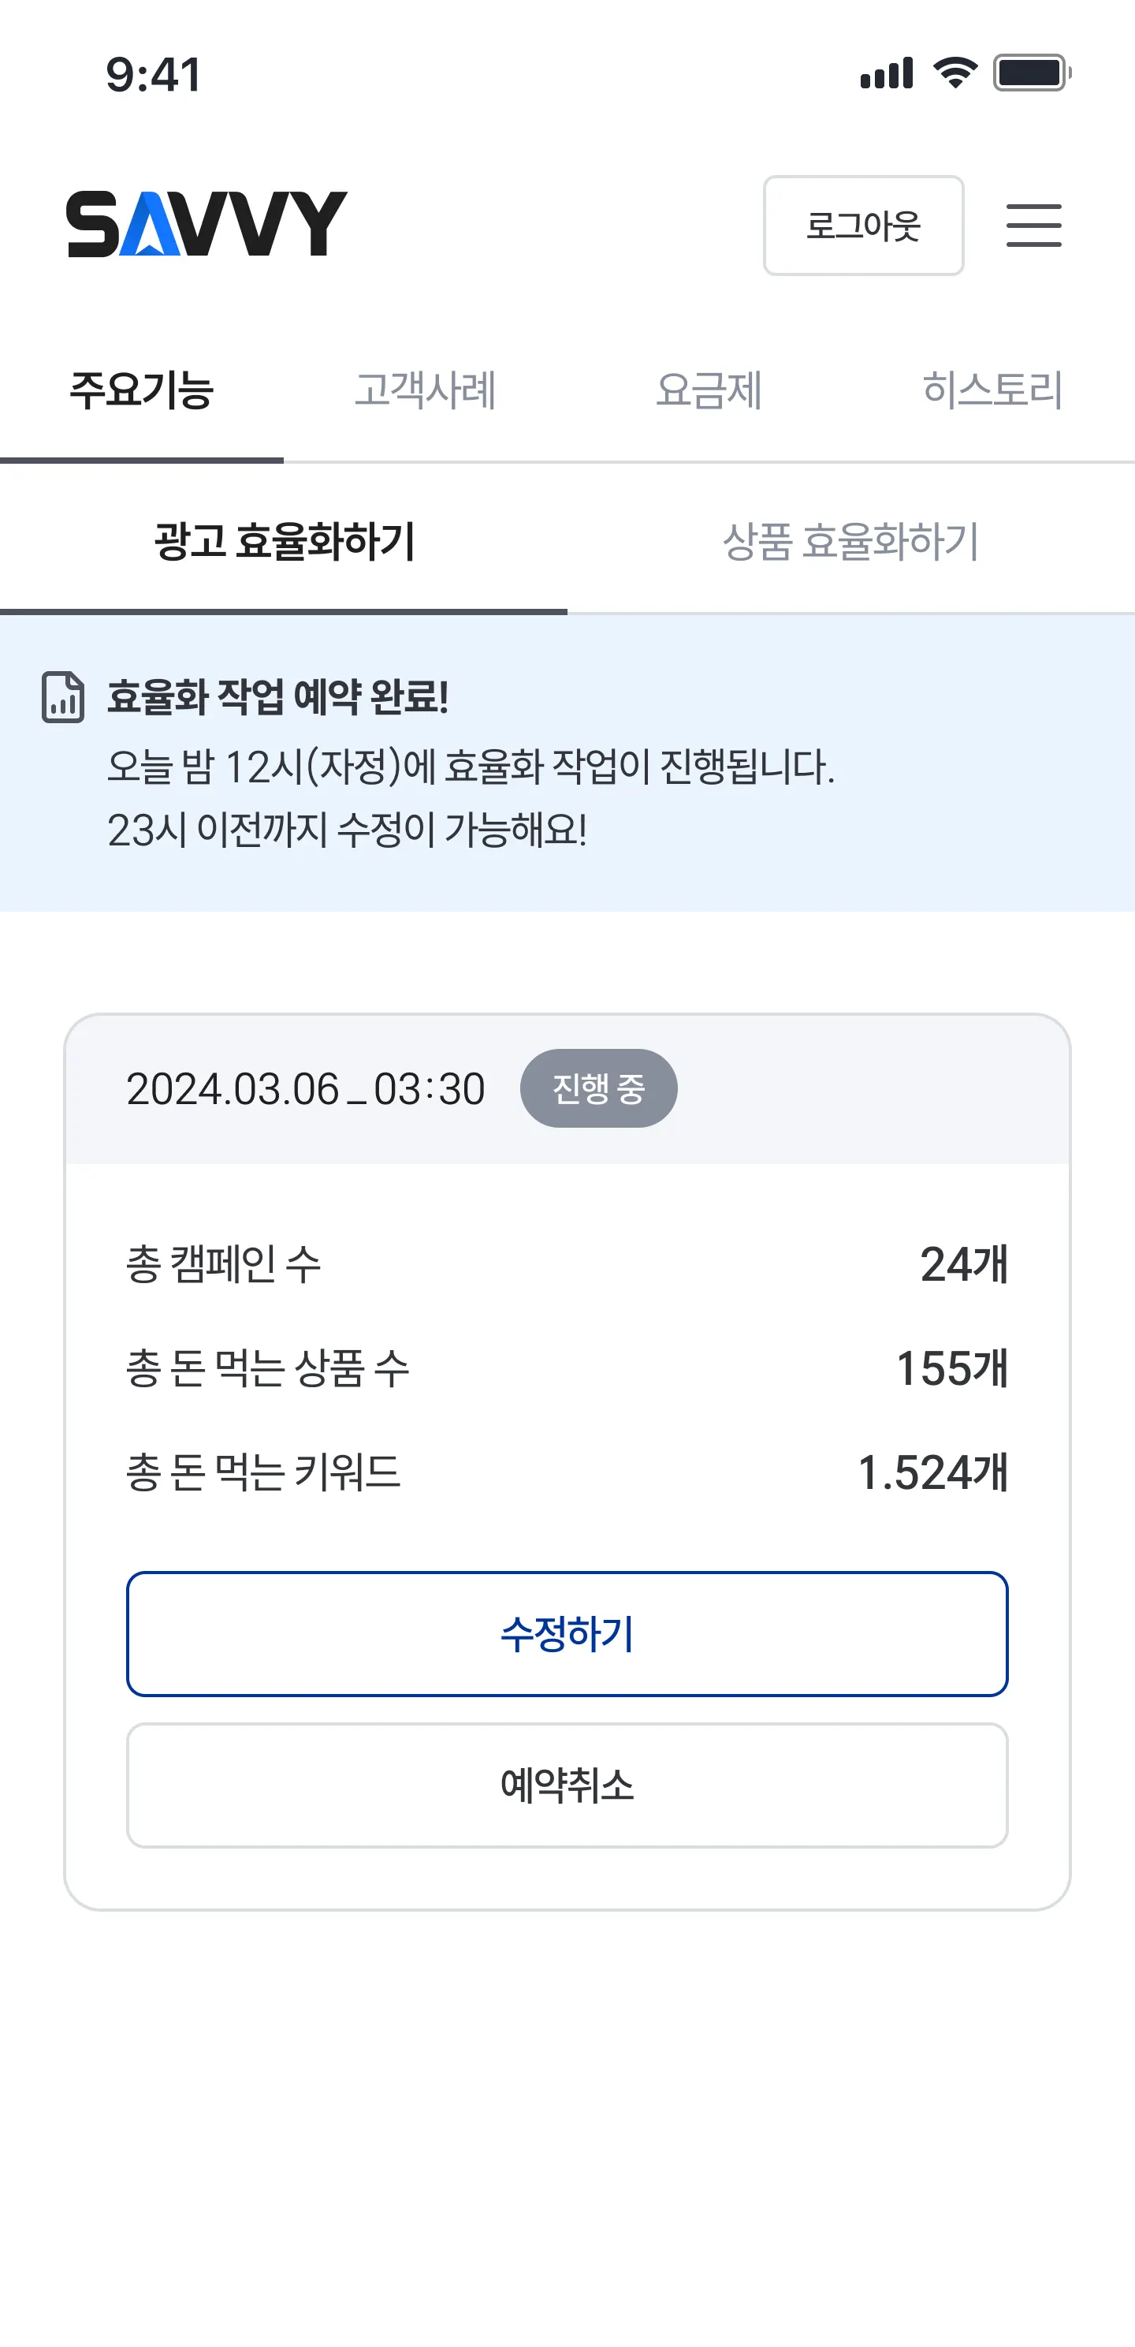Viewport: 1135px width, 2347px height.
Task: Tap the battery status icon
Action: click(1032, 73)
